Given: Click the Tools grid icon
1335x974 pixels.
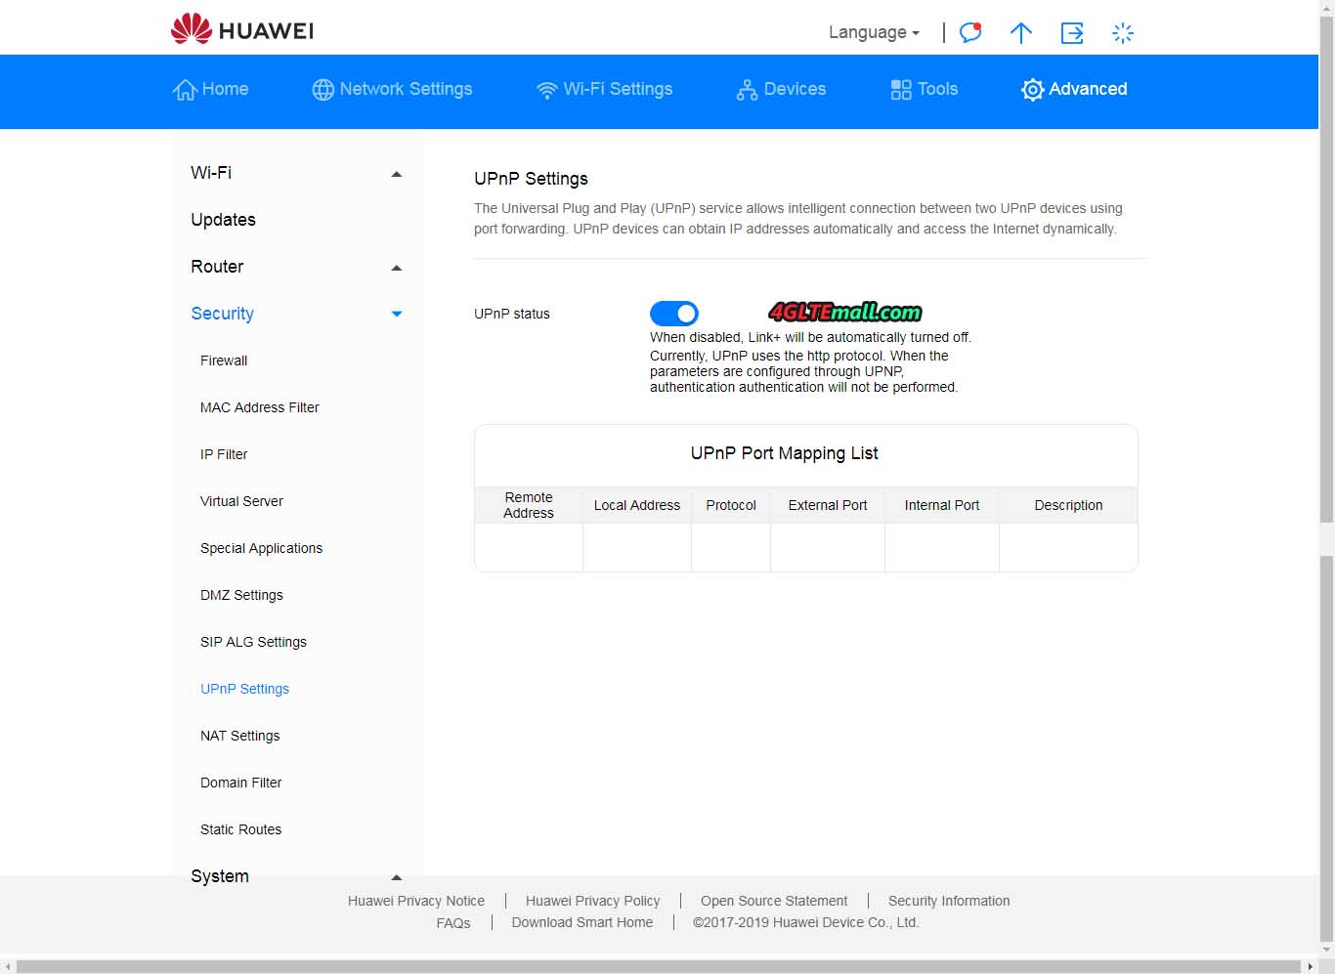Looking at the screenshot, I should (900, 90).
